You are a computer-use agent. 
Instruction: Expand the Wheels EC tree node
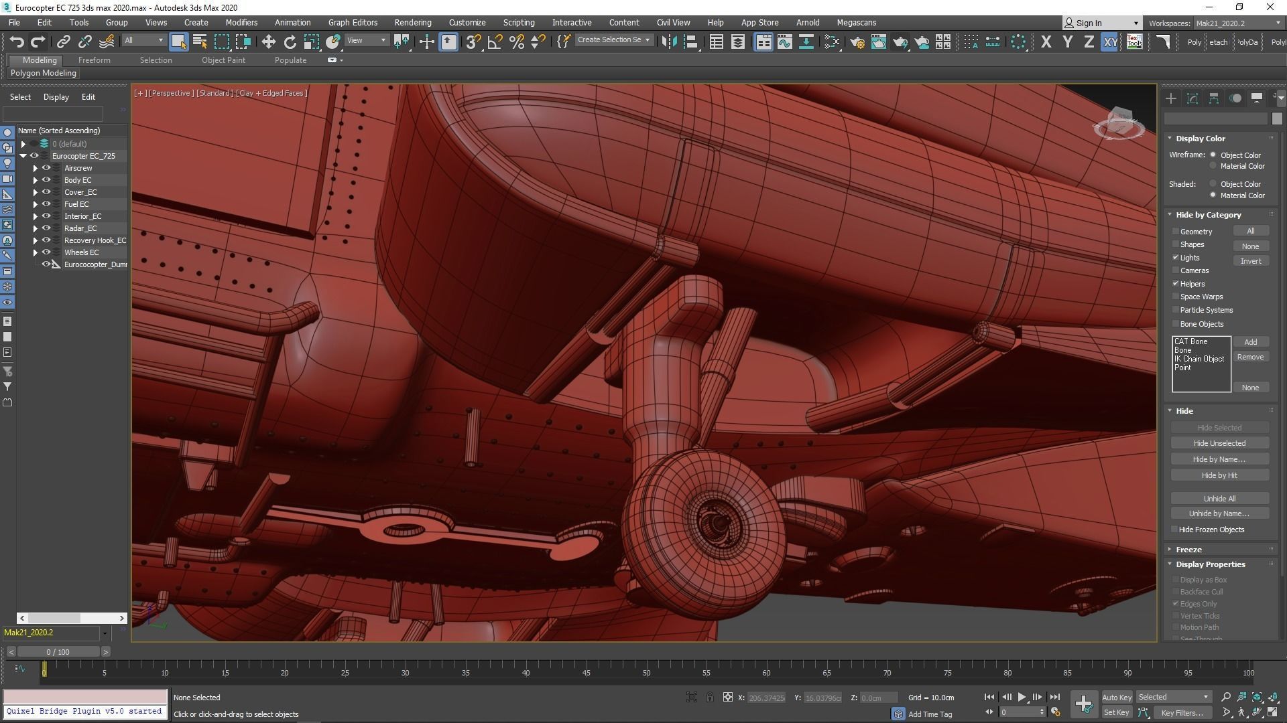pyautogui.click(x=36, y=252)
